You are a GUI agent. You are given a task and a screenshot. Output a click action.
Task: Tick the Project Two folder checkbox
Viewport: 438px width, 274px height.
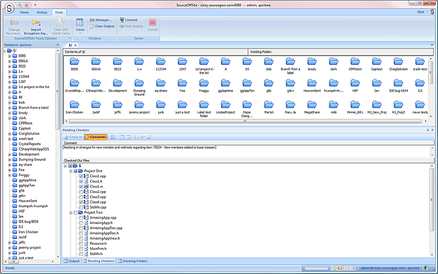(76, 212)
